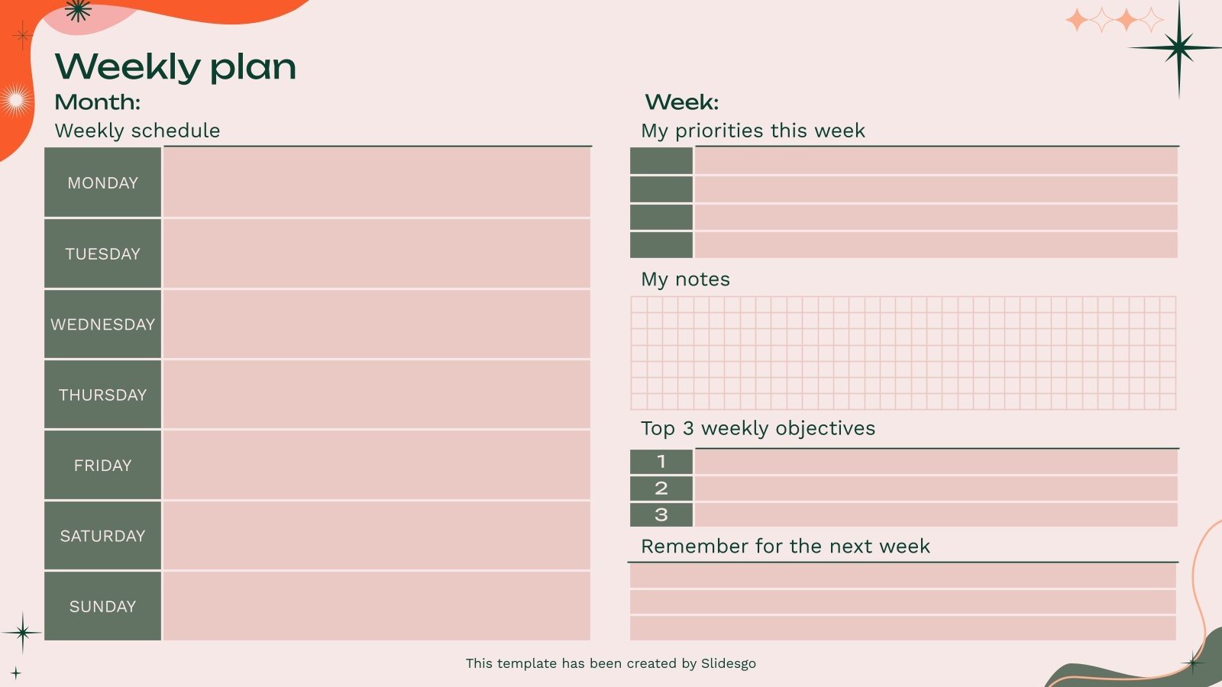The height and width of the screenshot is (687, 1222).
Task: Select the SATURDAY day label cell
Action: [x=103, y=536]
